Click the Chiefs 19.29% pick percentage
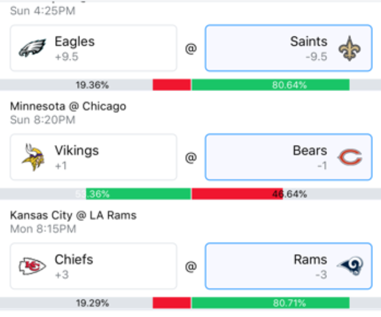 (x=92, y=303)
